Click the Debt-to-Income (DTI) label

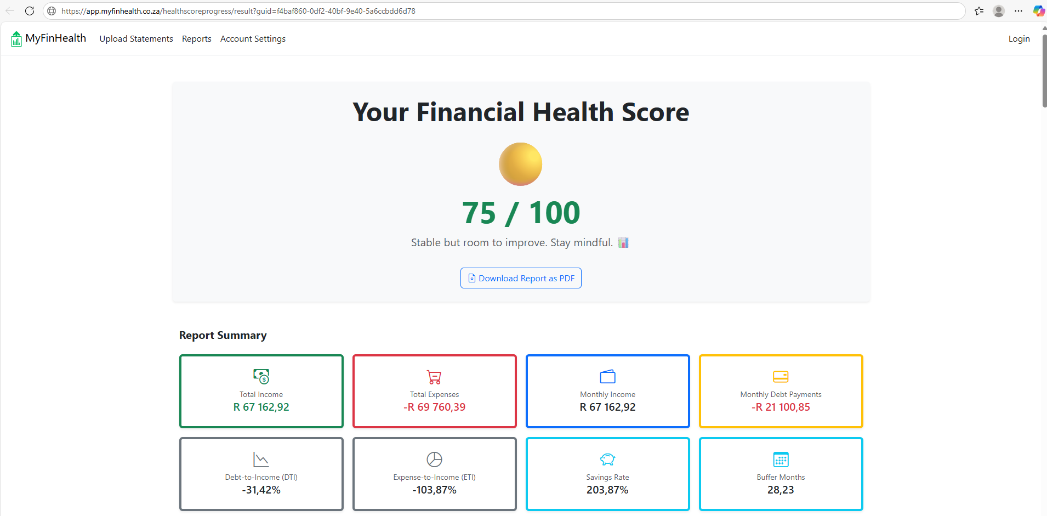(x=261, y=477)
